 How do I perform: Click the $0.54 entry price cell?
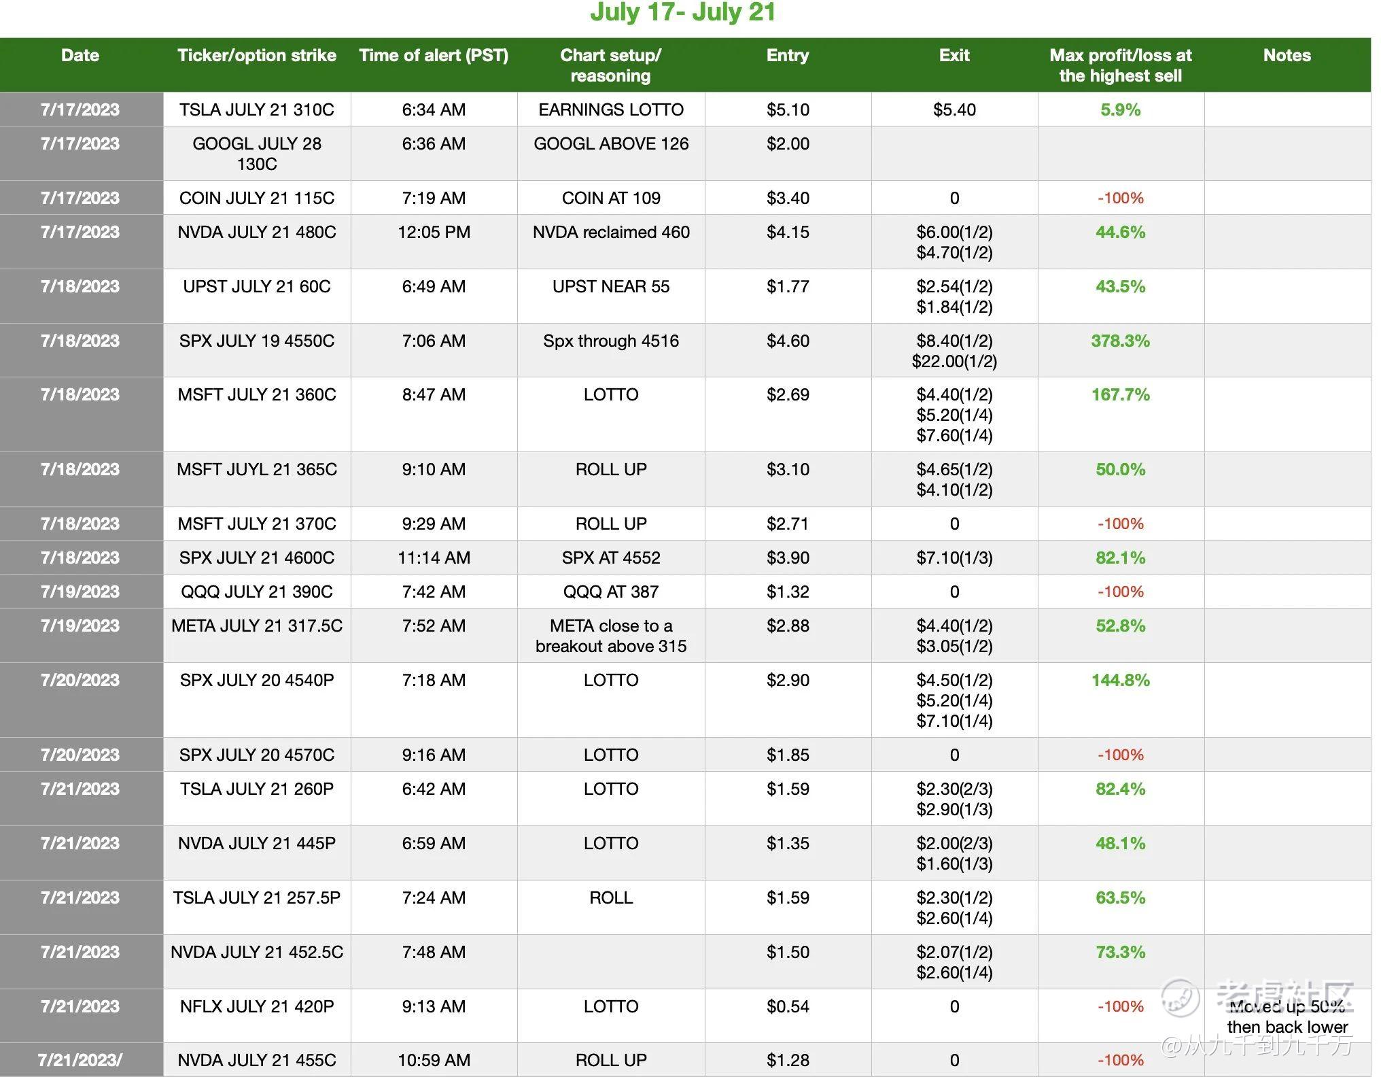(788, 1007)
